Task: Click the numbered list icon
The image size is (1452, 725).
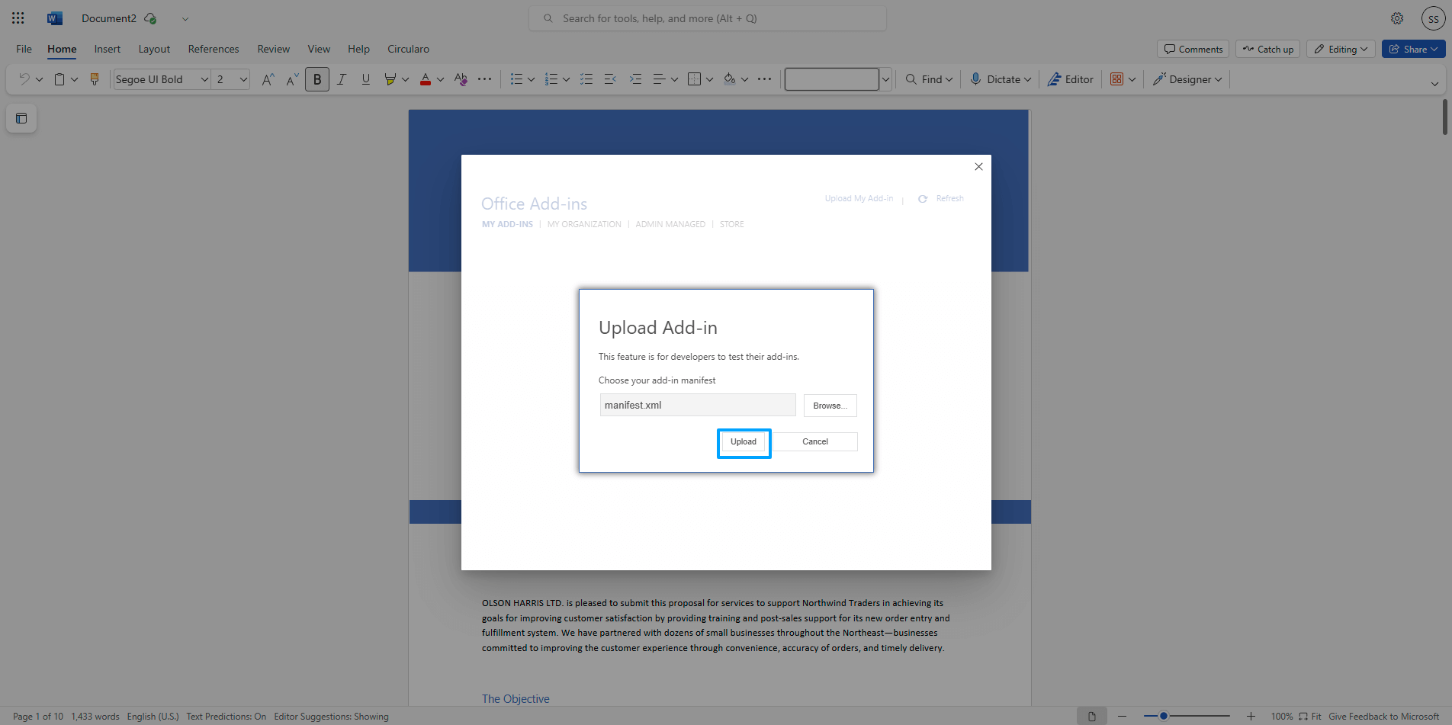Action: point(551,79)
